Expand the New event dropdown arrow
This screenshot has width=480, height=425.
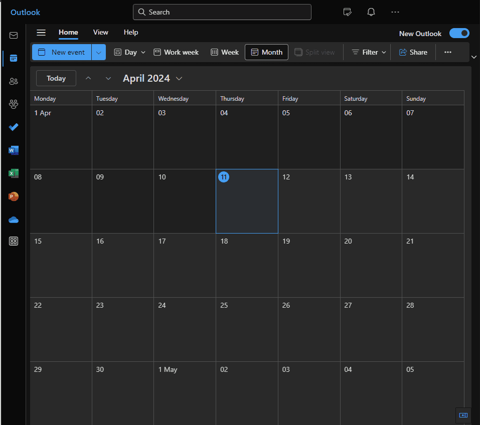click(99, 52)
